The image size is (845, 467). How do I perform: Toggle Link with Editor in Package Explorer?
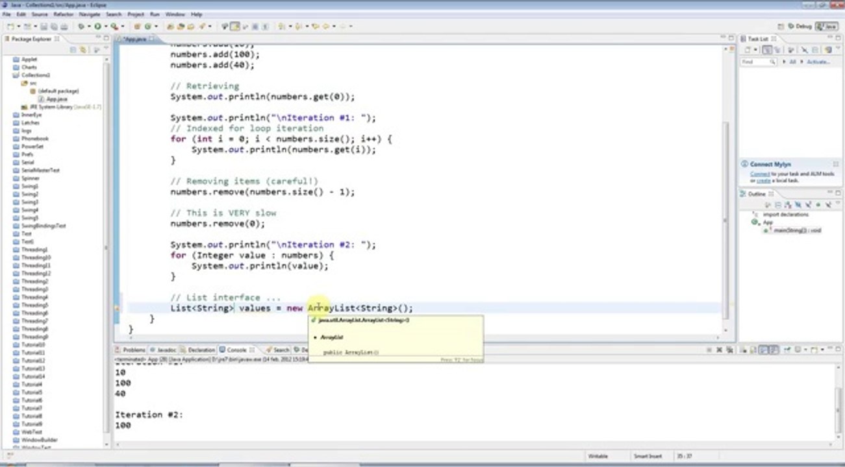point(83,49)
